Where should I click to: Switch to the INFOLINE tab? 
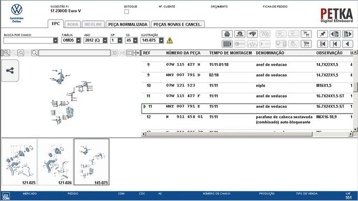93,25
